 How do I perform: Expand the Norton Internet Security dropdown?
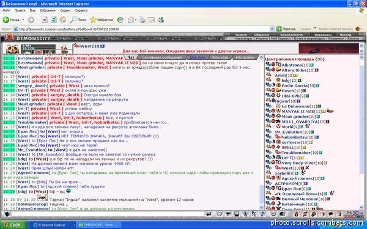pos(361,29)
